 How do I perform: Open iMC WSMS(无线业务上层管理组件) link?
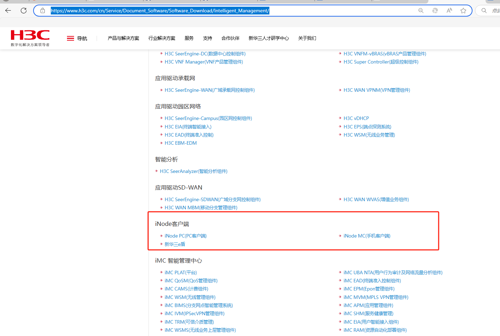(x=200, y=330)
